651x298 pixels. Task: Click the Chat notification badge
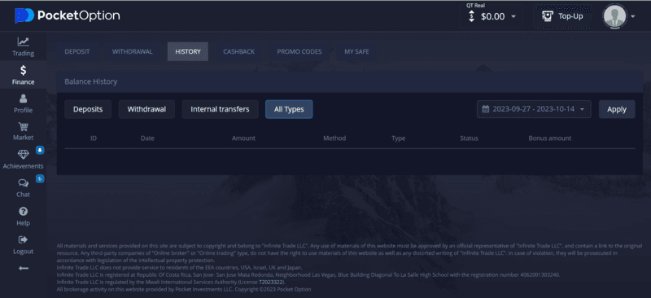click(40, 178)
